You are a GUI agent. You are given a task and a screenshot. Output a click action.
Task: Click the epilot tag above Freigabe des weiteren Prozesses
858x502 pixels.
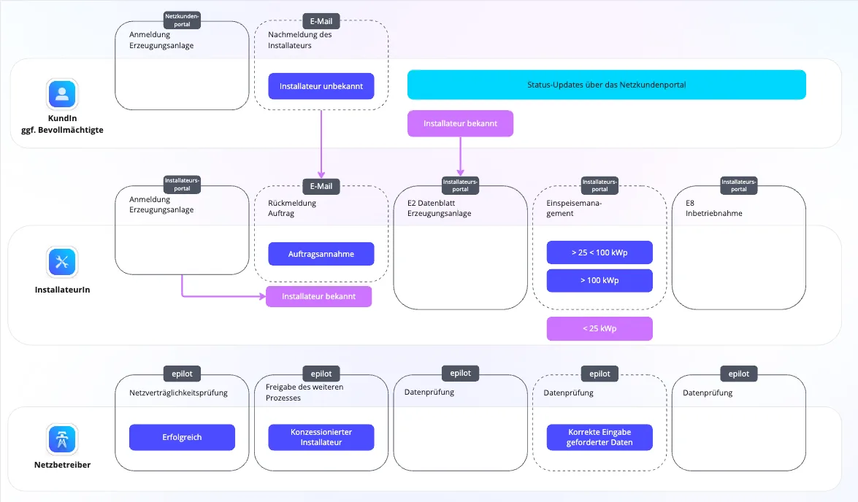tap(321, 374)
